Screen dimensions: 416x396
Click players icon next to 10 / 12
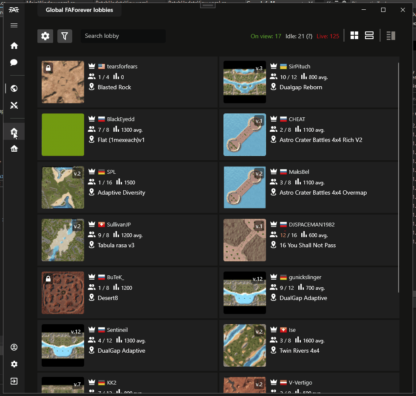[274, 76]
